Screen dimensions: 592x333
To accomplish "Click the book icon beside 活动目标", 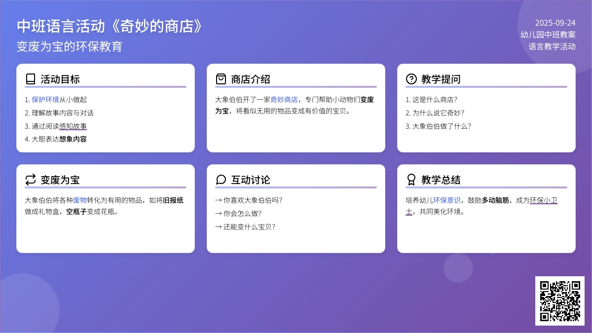I will coord(31,79).
